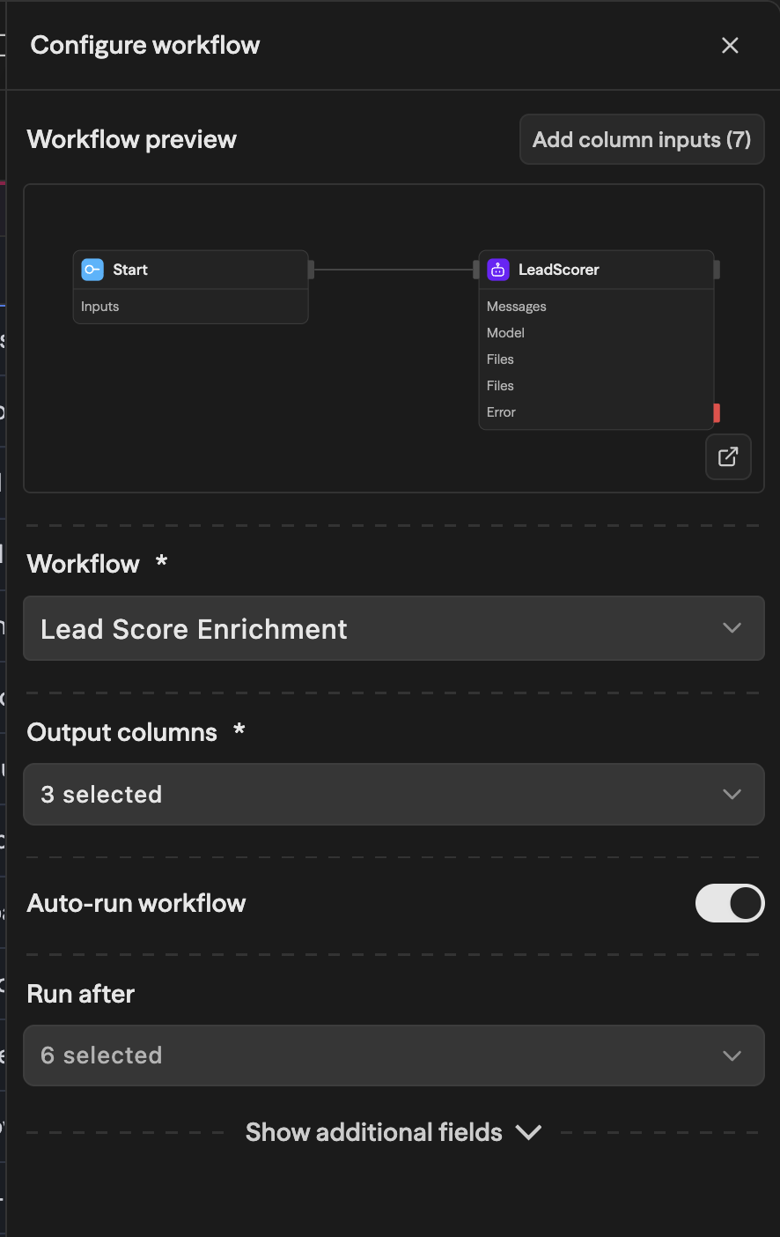Open workflow preview in external editor

(x=728, y=456)
